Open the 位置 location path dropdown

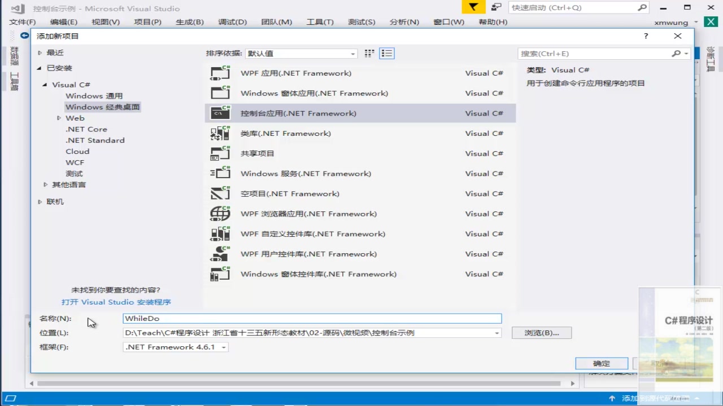click(x=497, y=333)
